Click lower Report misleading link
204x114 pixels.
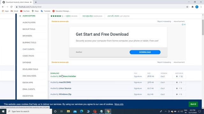164,62
